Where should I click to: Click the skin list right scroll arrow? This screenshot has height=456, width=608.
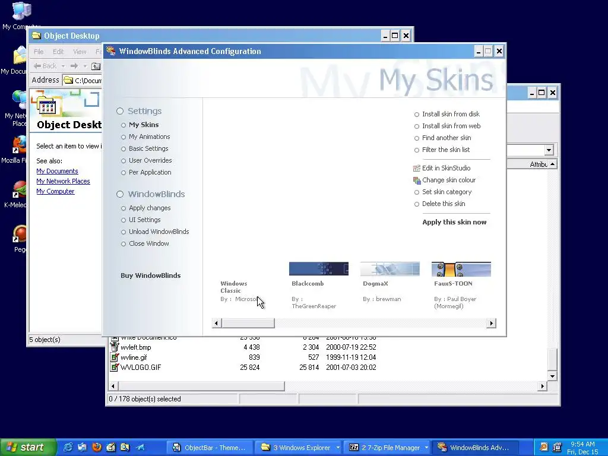click(x=491, y=324)
